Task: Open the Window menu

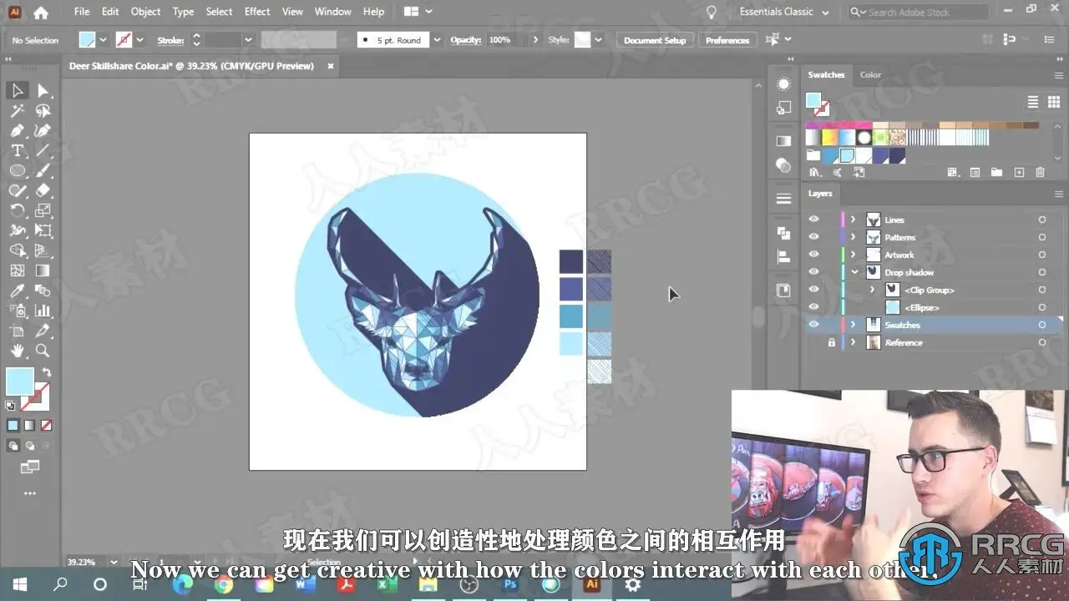Action: (333, 12)
